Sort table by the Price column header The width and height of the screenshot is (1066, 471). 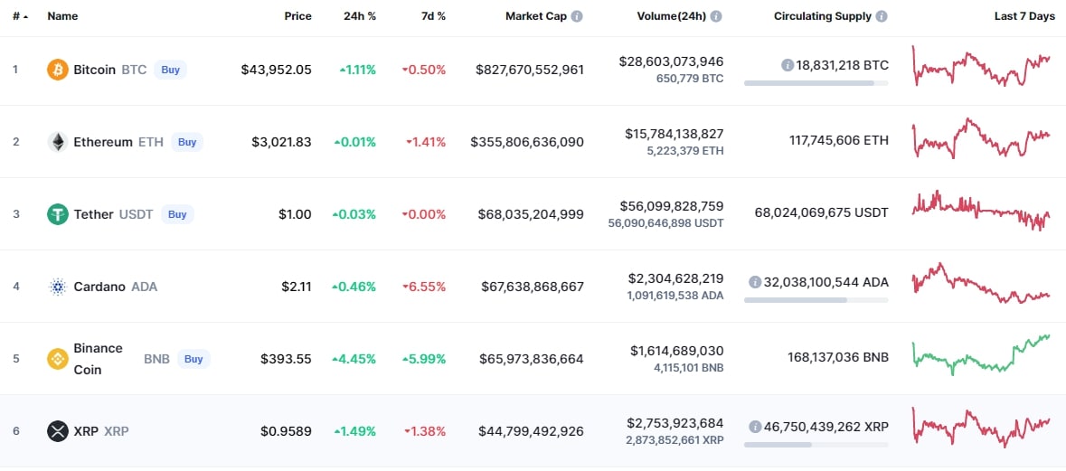[x=298, y=16]
